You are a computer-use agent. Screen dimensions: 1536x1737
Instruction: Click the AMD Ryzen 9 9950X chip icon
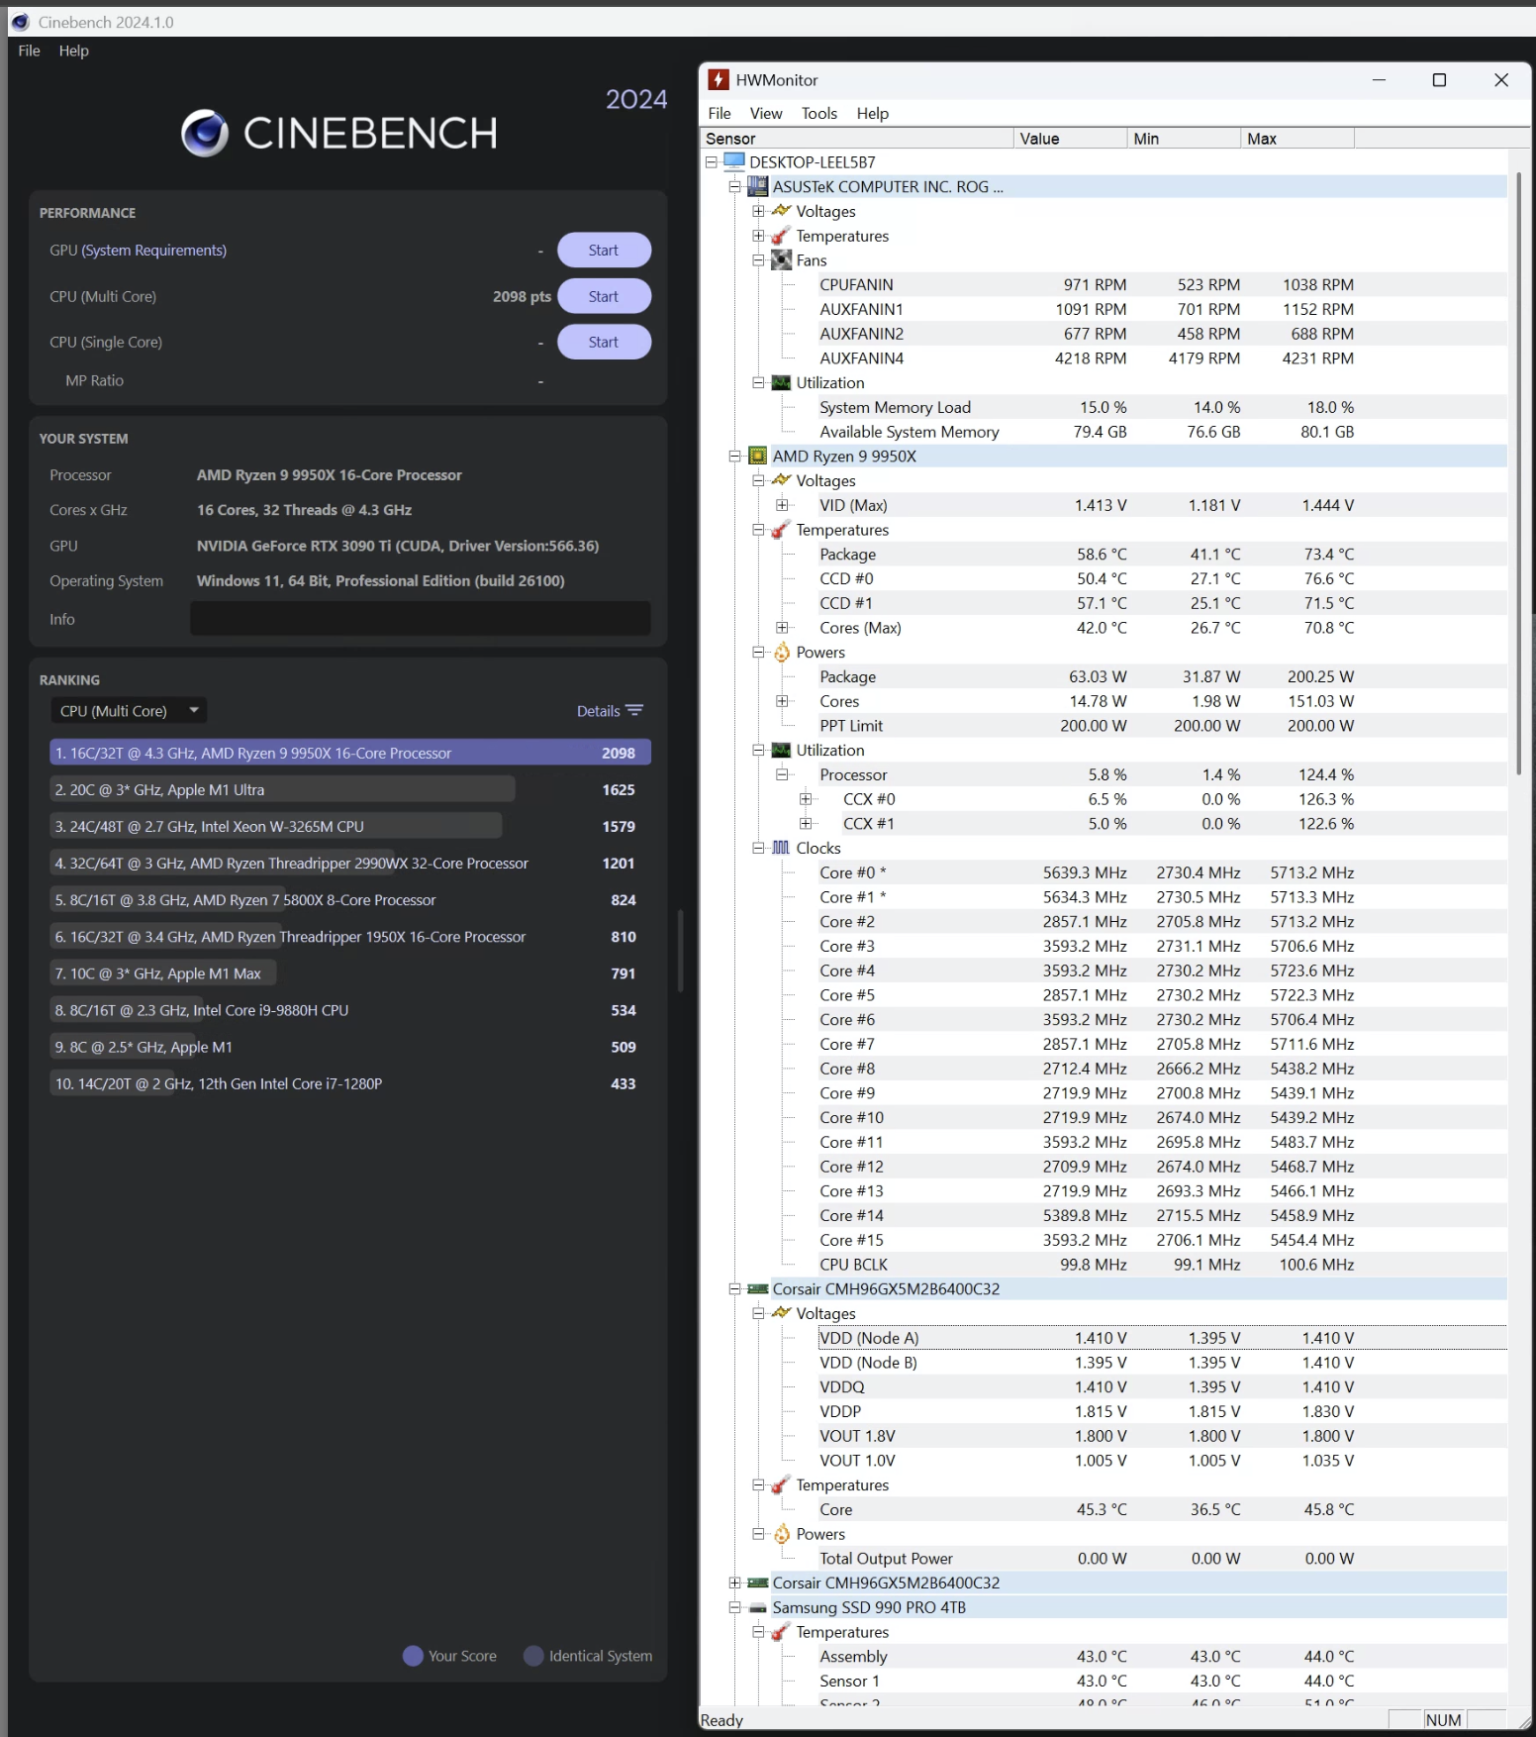(757, 456)
